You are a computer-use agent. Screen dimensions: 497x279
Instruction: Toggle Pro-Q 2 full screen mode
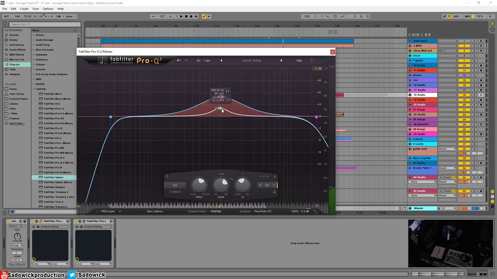[x=312, y=60]
